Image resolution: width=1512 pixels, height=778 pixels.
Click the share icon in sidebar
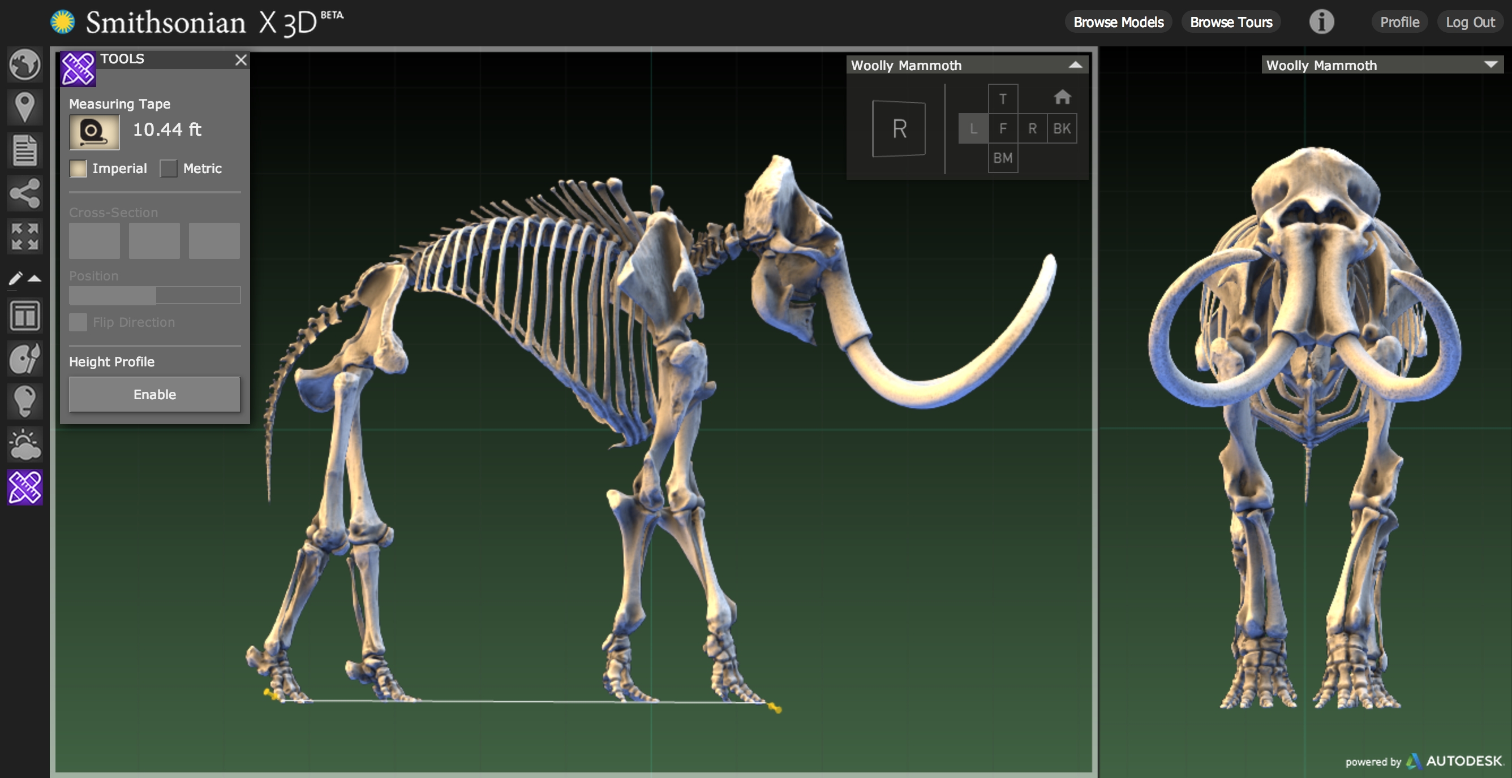25,194
